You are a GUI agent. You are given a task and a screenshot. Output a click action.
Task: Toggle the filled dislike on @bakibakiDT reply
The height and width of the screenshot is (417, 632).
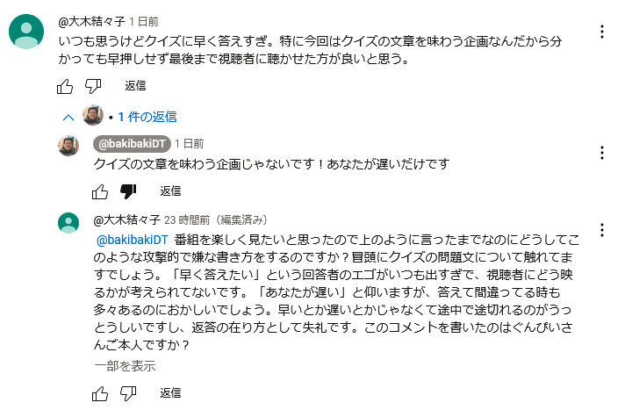point(128,191)
